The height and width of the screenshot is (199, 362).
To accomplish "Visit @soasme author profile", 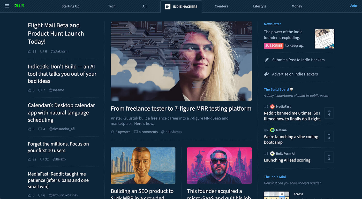I will coord(56,90).
